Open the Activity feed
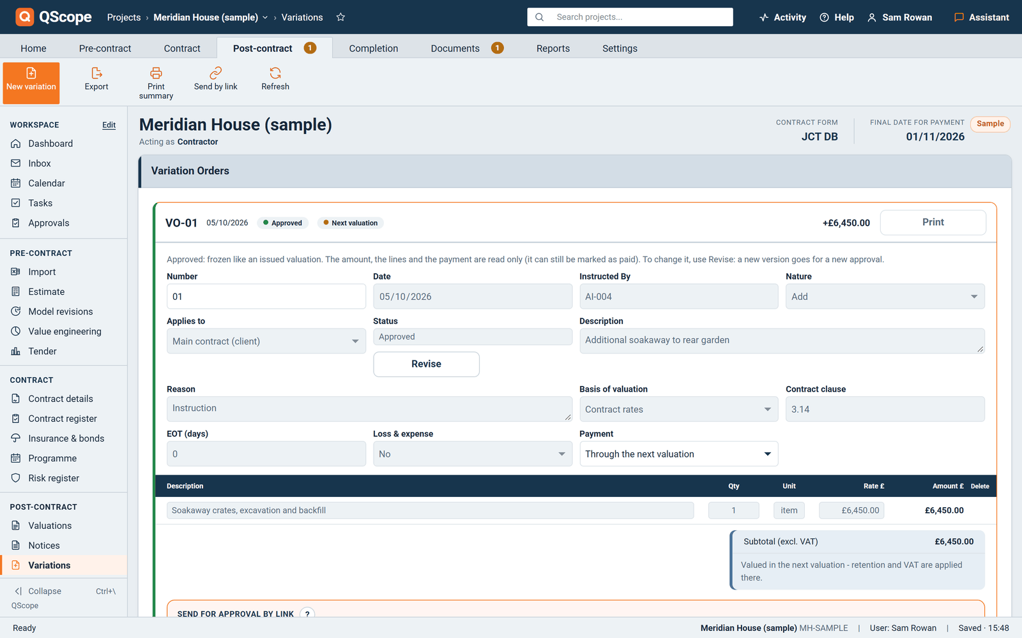This screenshot has width=1022, height=638. click(x=782, y=17)
